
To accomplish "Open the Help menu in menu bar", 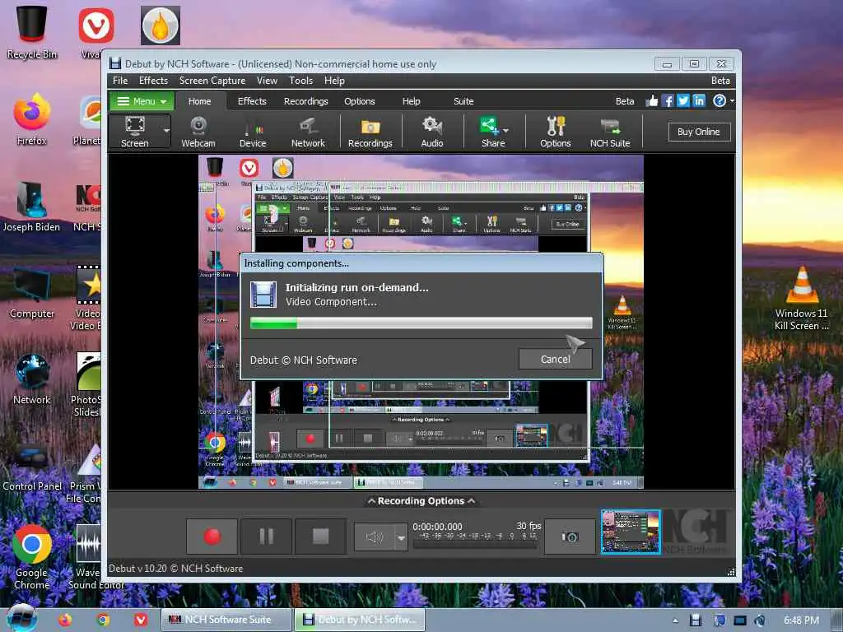I will pyautogui.click(x=334, y=81).
